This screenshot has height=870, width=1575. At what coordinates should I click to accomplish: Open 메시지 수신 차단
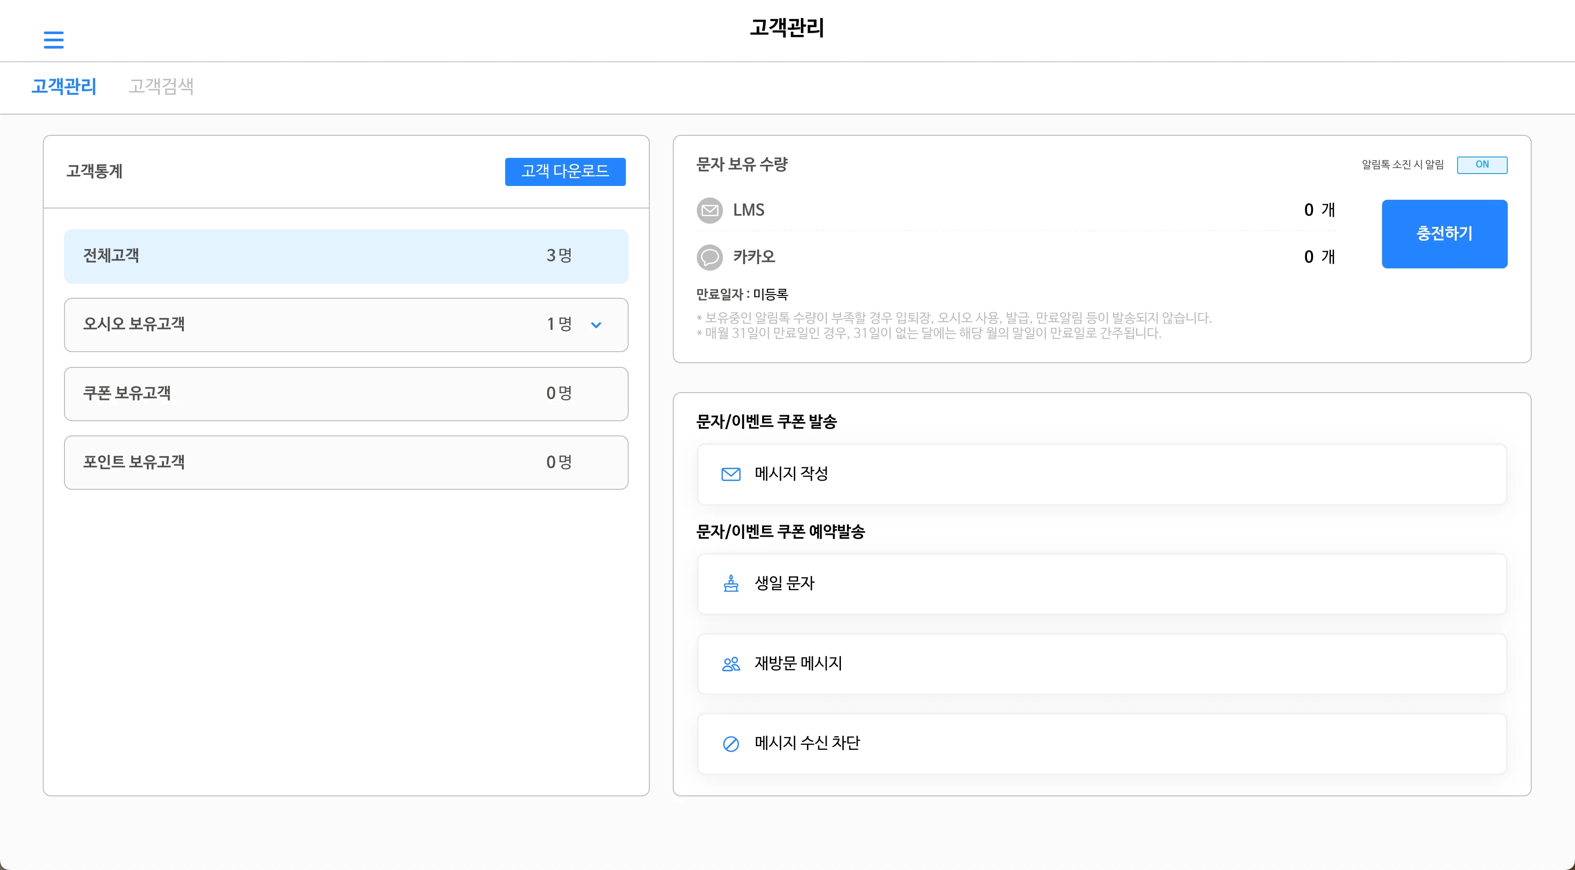point(1102,743)
